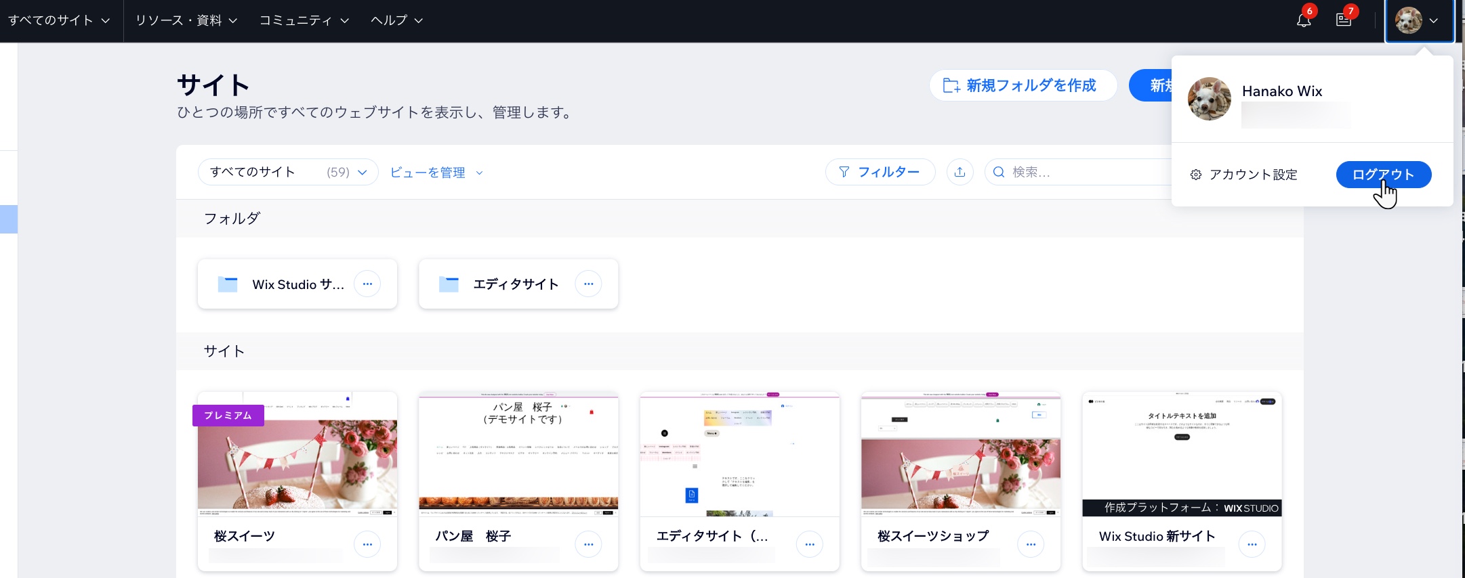Click the large Hanako Wix profile picture
The height and width of the screenshot is (578, 1465).
click(x=1210, y=99)
